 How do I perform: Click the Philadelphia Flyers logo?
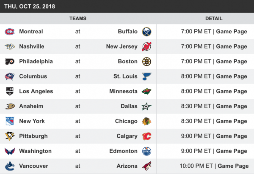(9, 62)
